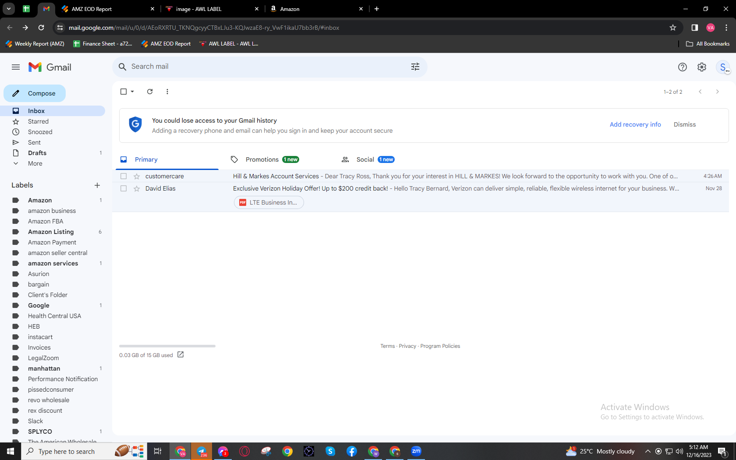Screen dimensions: 736x460
Task: Open the storage management external link icon
Action: 180,354
